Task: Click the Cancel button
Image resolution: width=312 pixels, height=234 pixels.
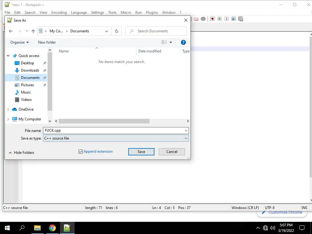Action: pos(172,152)
